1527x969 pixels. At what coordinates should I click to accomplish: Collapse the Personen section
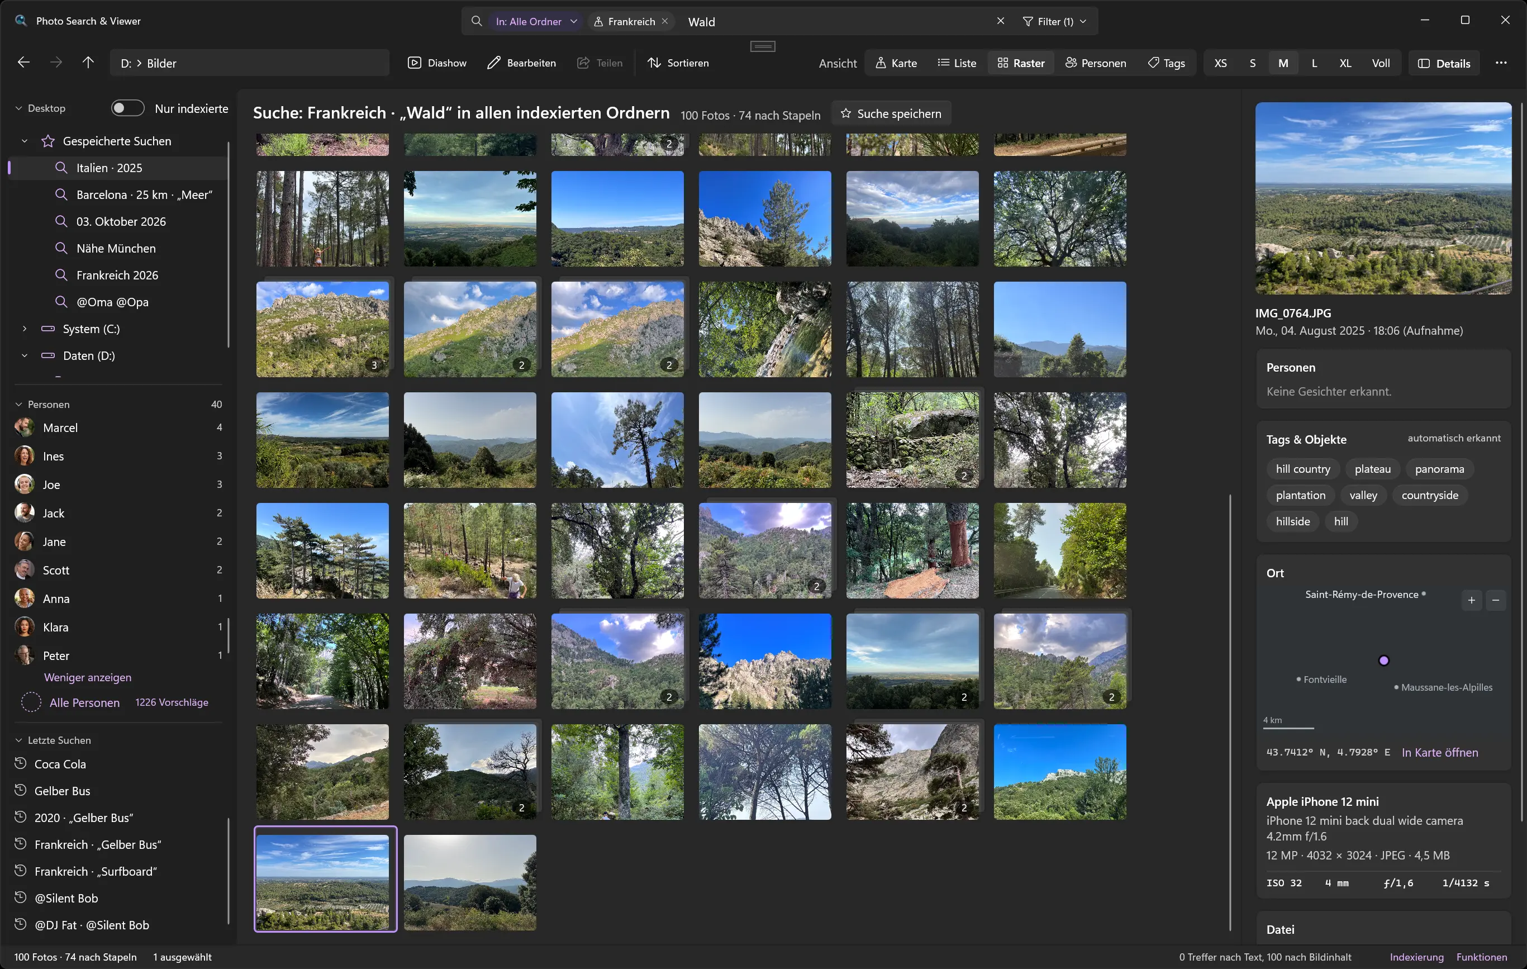pyautogui.click(x=19, y=404)
